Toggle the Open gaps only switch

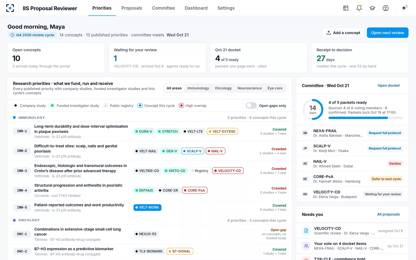point(251,105)
